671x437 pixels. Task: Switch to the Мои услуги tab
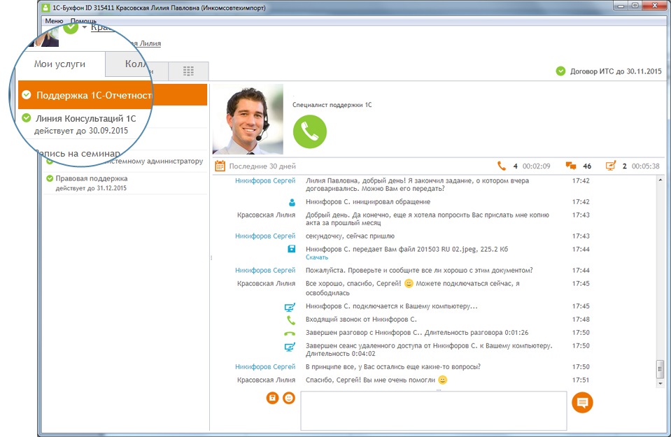[x=60, y=64]
